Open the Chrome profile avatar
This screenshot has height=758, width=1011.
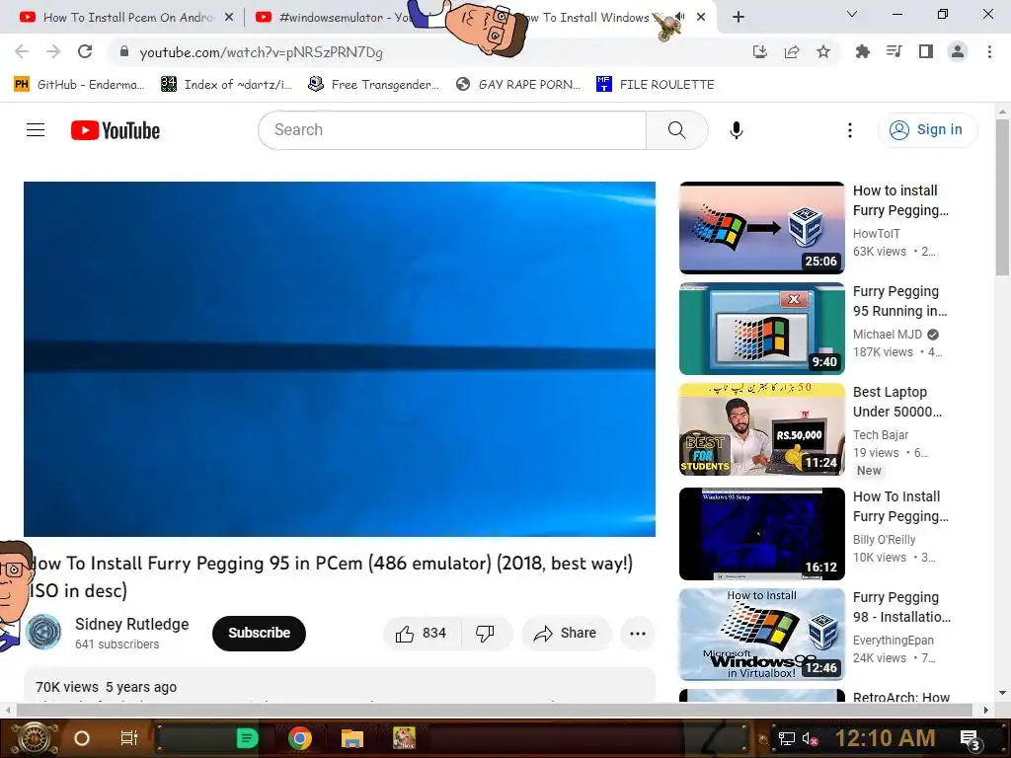pyautogui.click(x=958, y=52)
